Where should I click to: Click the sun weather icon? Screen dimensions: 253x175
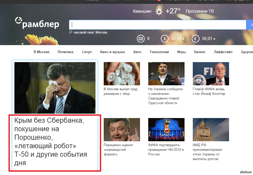[x=159, y=11]
